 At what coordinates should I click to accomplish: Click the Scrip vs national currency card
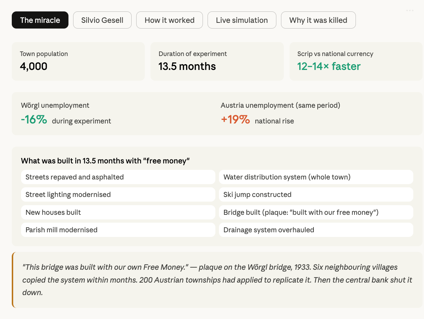[x=356, y=61]
